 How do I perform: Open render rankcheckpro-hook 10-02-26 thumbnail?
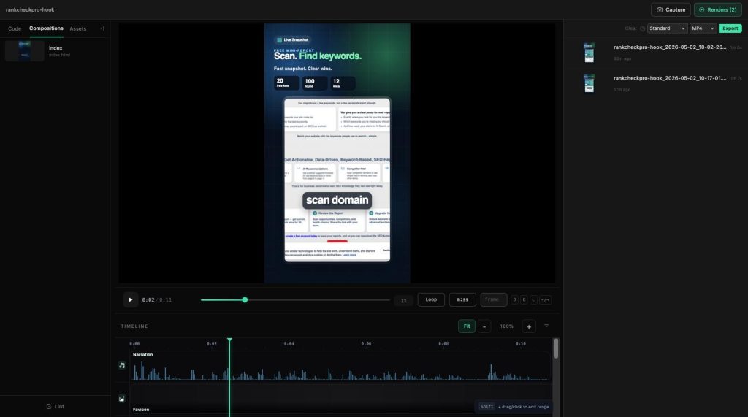tap(589, 53)
